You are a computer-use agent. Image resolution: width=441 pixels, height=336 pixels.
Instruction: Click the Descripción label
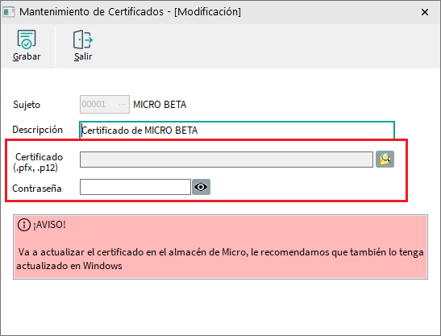tap(37, 130)
